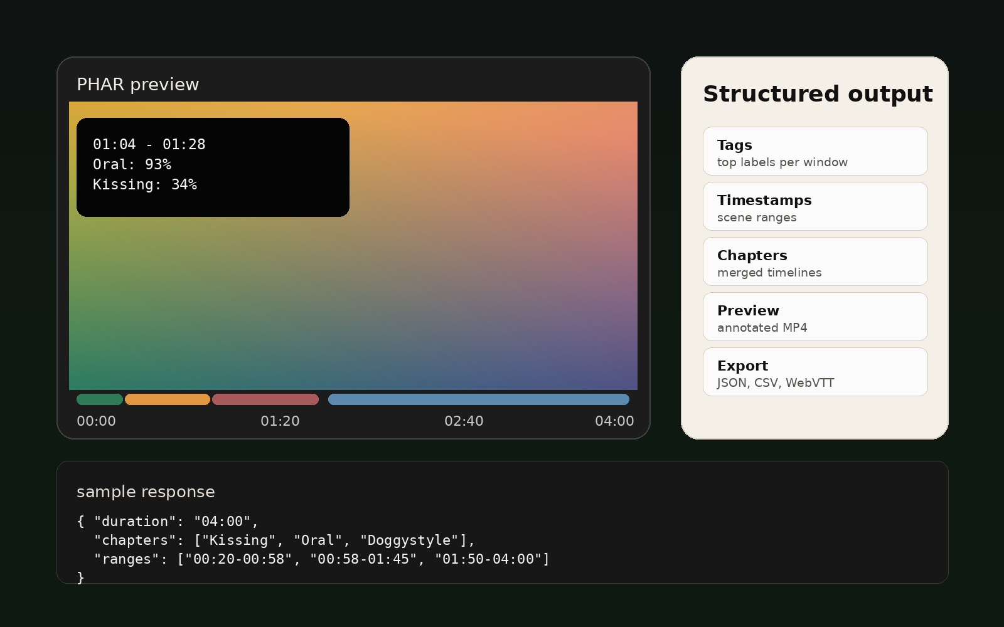This screenshot has width=1004, height=627.
Task: Open the Tags output card
Action: 815,151
